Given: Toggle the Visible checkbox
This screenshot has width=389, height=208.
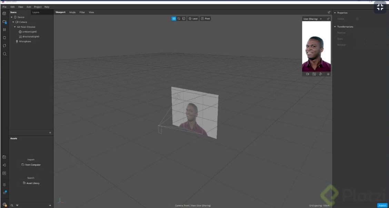Looking at the screenshot, I should [x=357, y=19].
